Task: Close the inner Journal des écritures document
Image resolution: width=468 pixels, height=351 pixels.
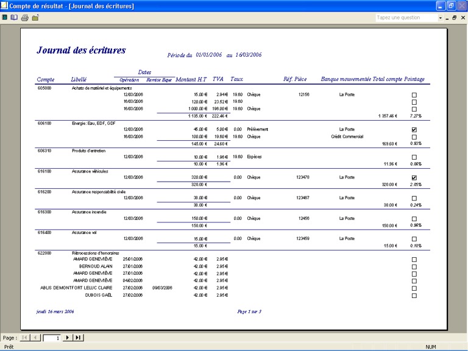Action: (x=463, y=18)
